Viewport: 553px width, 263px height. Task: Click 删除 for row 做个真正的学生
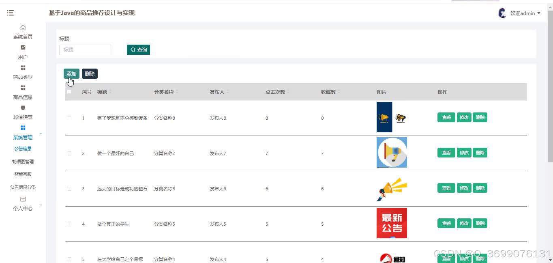point(480,223)
